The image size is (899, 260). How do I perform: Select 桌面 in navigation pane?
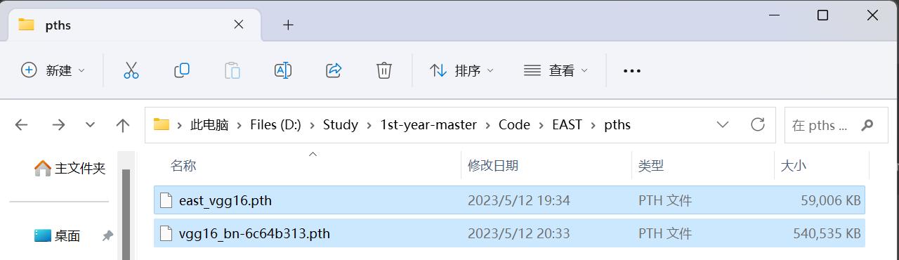[x=57, y=236]
